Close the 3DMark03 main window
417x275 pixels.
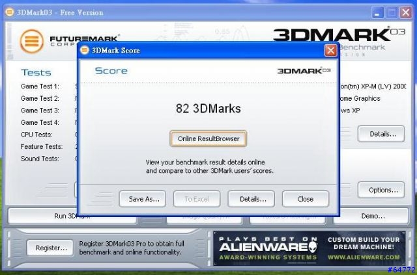(406, 12)
